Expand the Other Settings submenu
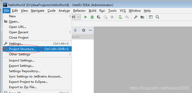Viewport: 192px width, 93px height. coord(37,54)
